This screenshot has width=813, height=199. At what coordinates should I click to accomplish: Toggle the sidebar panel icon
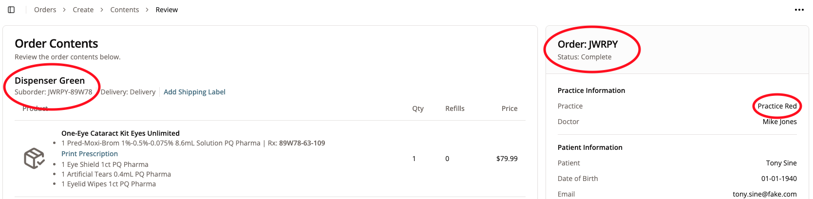tap(11, 10)
